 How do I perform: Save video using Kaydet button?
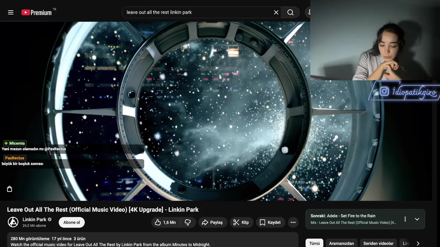pos(271,222)
